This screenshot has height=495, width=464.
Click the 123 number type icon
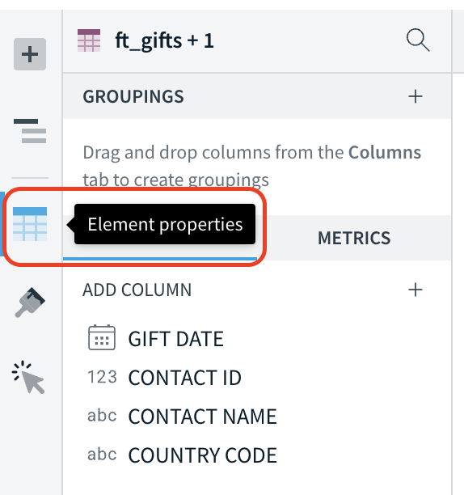pos(102,377)
